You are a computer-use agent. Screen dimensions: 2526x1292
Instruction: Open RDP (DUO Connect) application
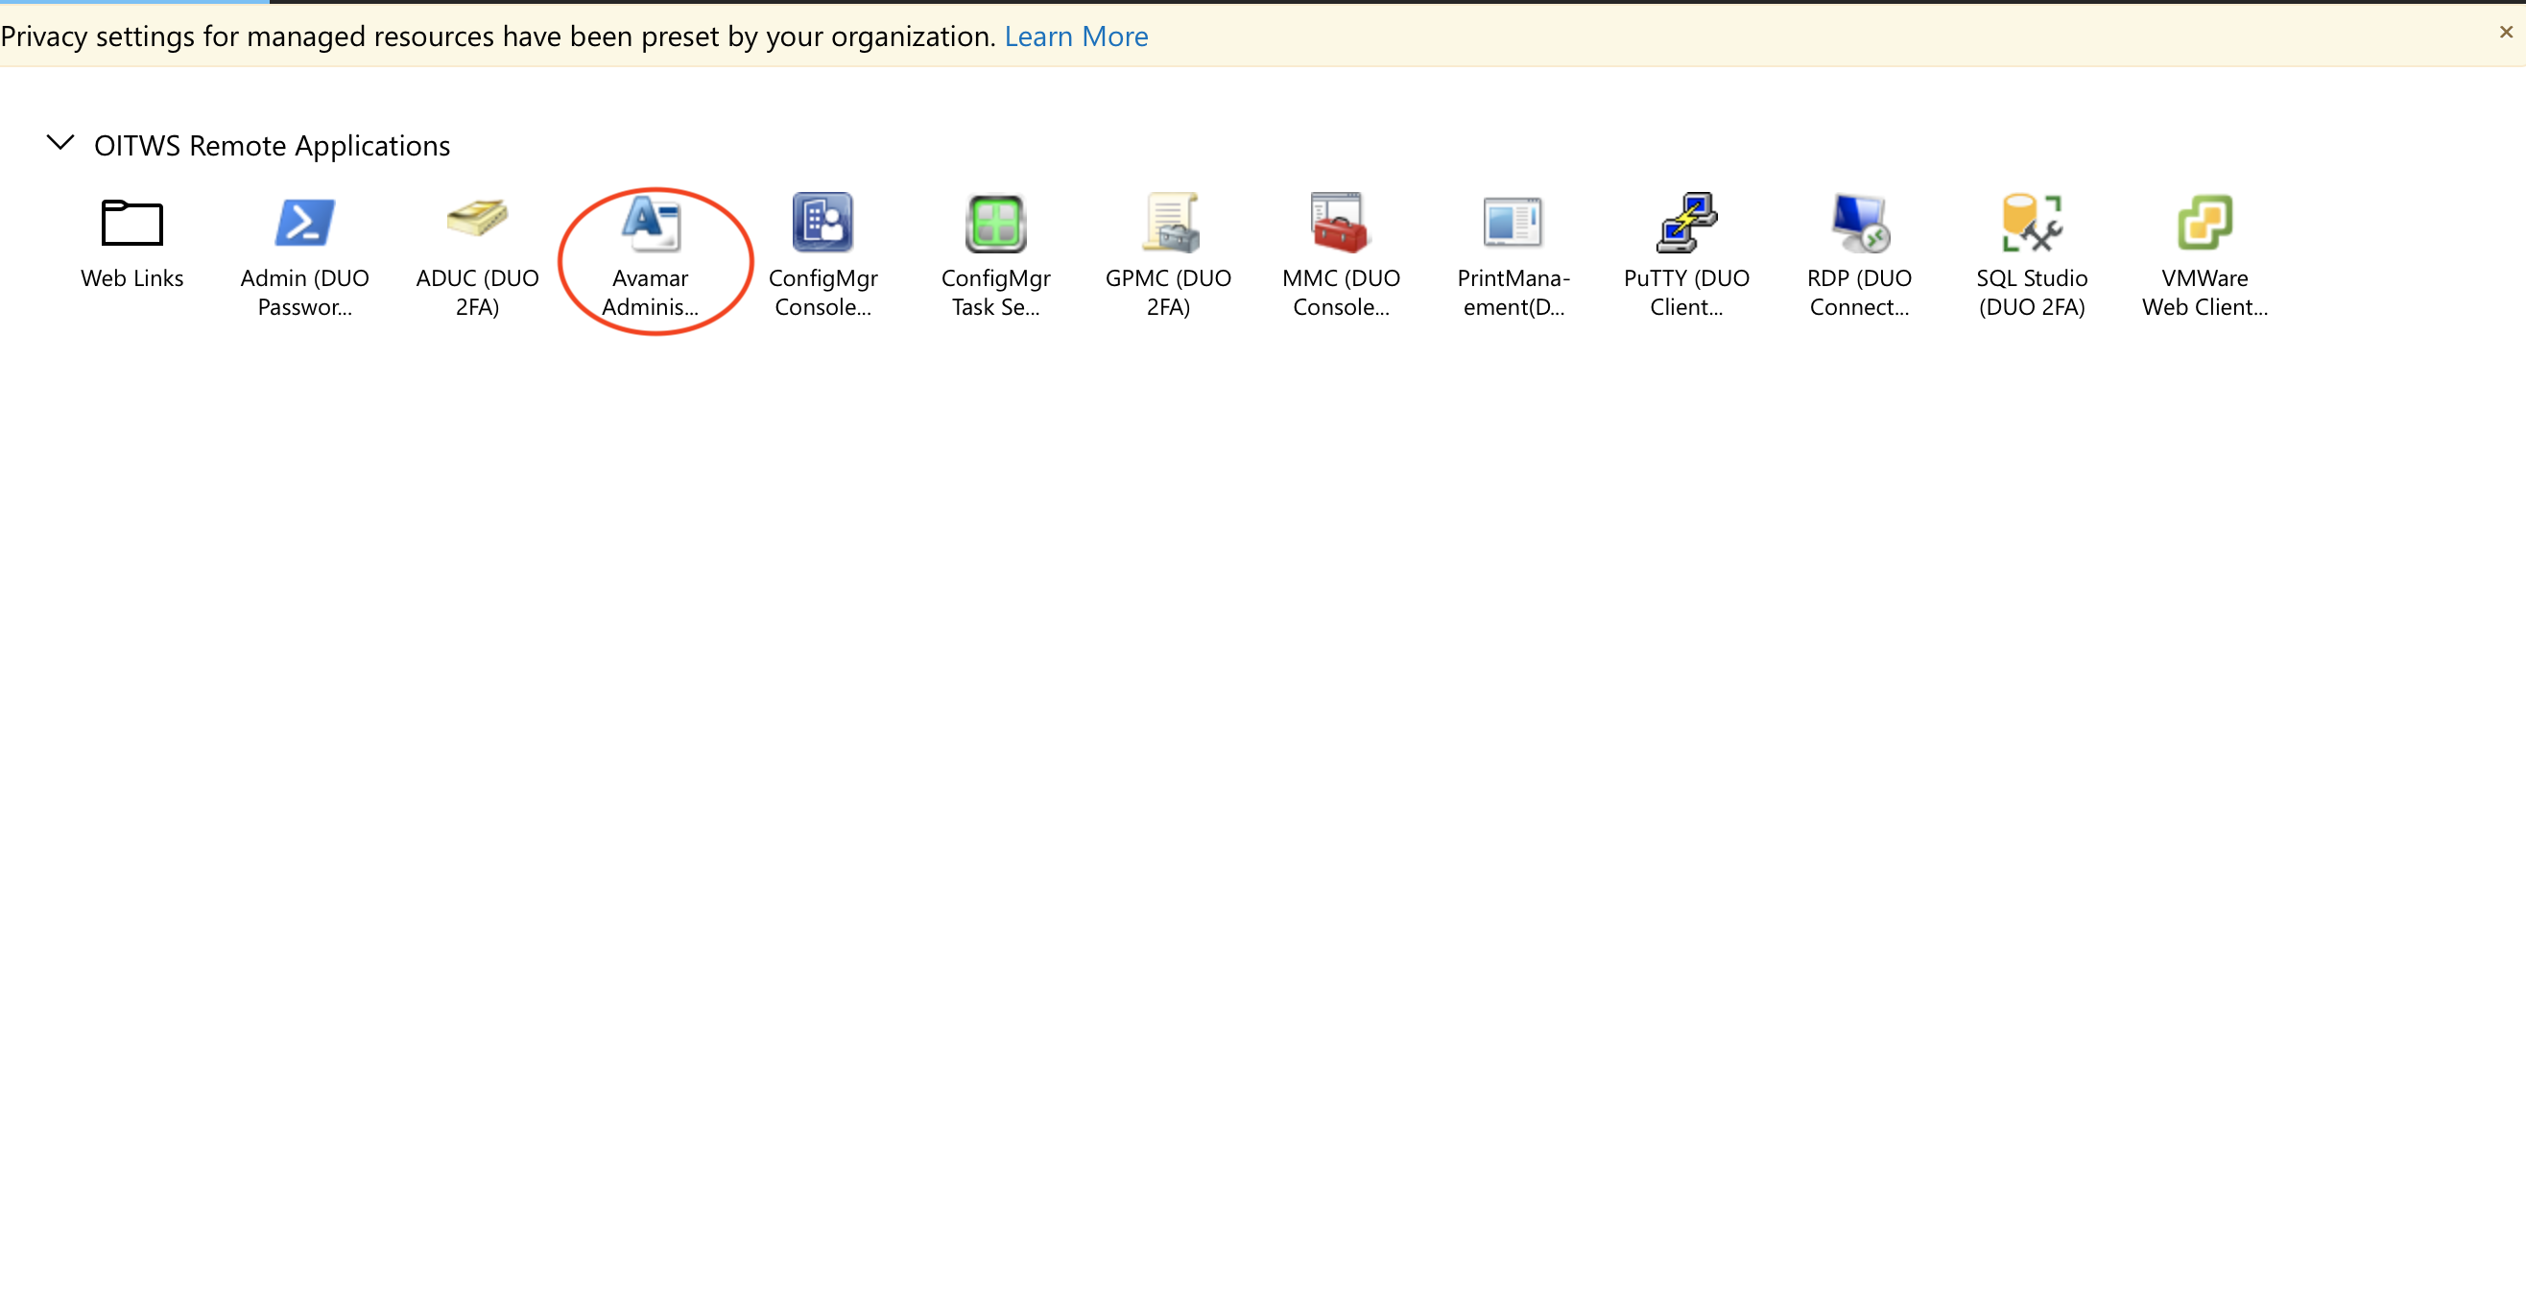[1858, 223]
